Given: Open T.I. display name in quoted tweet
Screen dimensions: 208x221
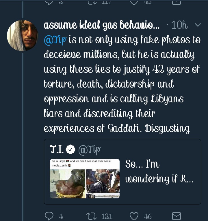Looking at the screenshot, I should point(57,149).
